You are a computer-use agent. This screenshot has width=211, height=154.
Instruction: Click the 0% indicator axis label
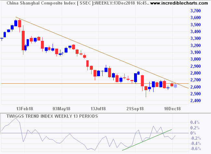point(193,133)
